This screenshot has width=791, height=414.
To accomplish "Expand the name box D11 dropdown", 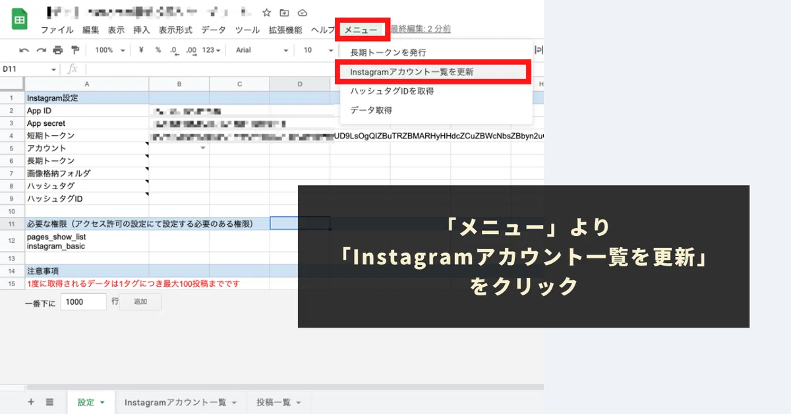I will 54,69.
